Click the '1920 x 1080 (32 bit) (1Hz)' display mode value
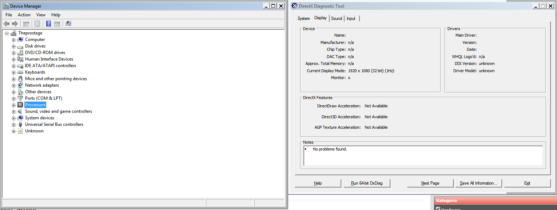Viewport: 557px width, 210px height. click(x=370, y=71)
